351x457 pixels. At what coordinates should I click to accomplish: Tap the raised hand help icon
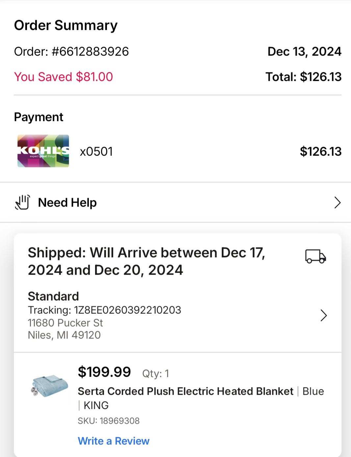point(22,202)
